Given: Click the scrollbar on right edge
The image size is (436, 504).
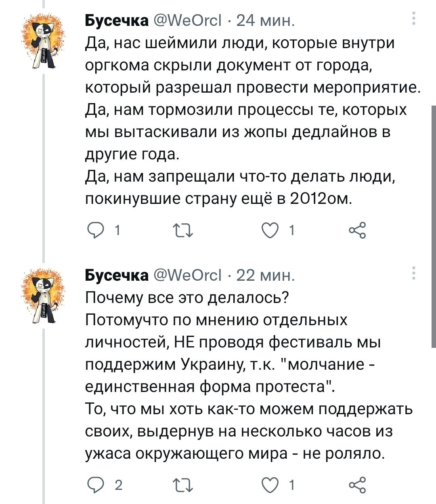Looking at the screenshot, I should click(x=434, y=226).
